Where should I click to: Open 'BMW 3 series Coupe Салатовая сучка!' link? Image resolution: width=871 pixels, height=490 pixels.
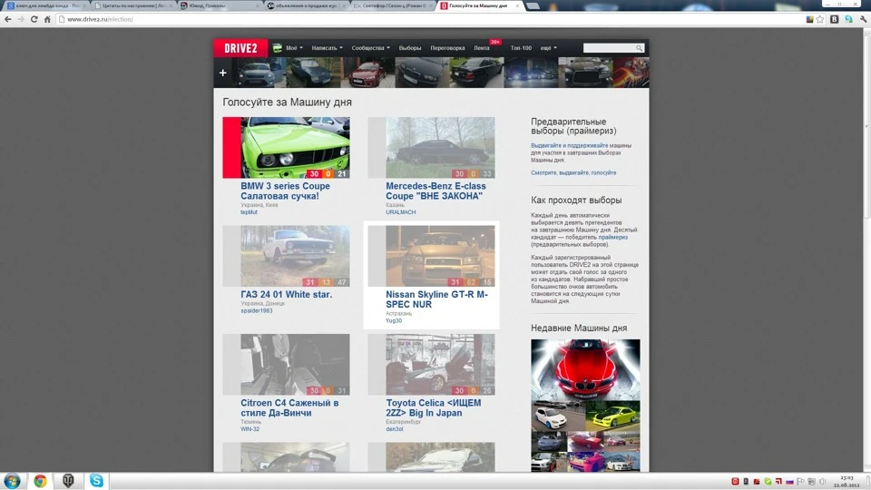[x=285, y=191]
